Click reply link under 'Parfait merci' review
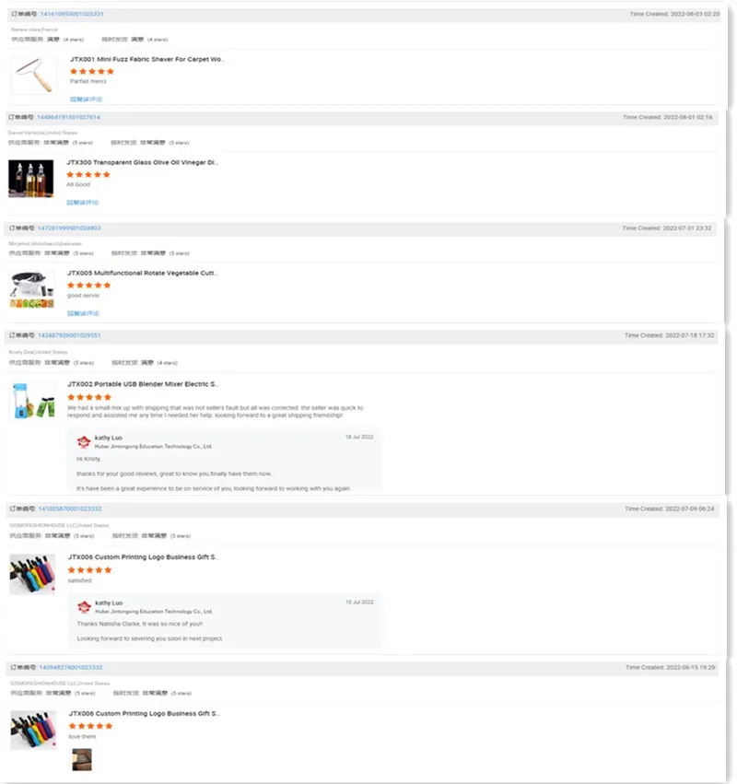Image resolution: width=737 pixels, height=784 pixels. 86,99
